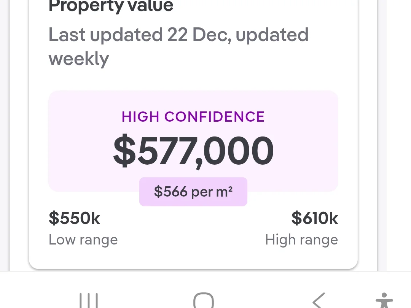This screenshot has height=308, width=411.
Task: Tap the $566 per m² badge
Action: point(193,192)
